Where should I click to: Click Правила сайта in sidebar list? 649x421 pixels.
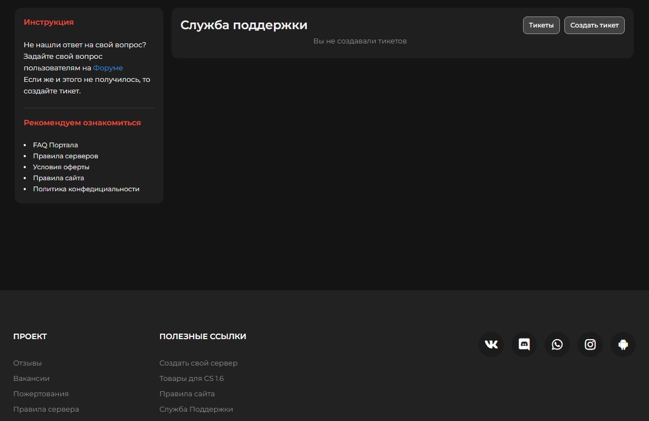[x=58, y=178]
